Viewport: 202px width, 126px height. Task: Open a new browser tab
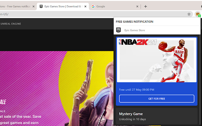[x=146, y=6]
